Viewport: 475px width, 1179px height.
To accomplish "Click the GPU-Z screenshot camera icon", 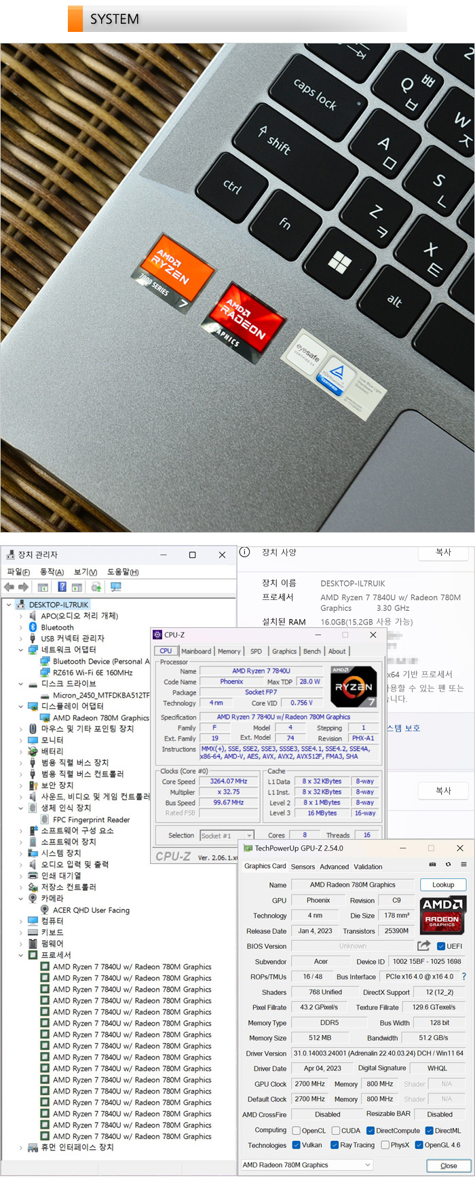I will 432,864.
